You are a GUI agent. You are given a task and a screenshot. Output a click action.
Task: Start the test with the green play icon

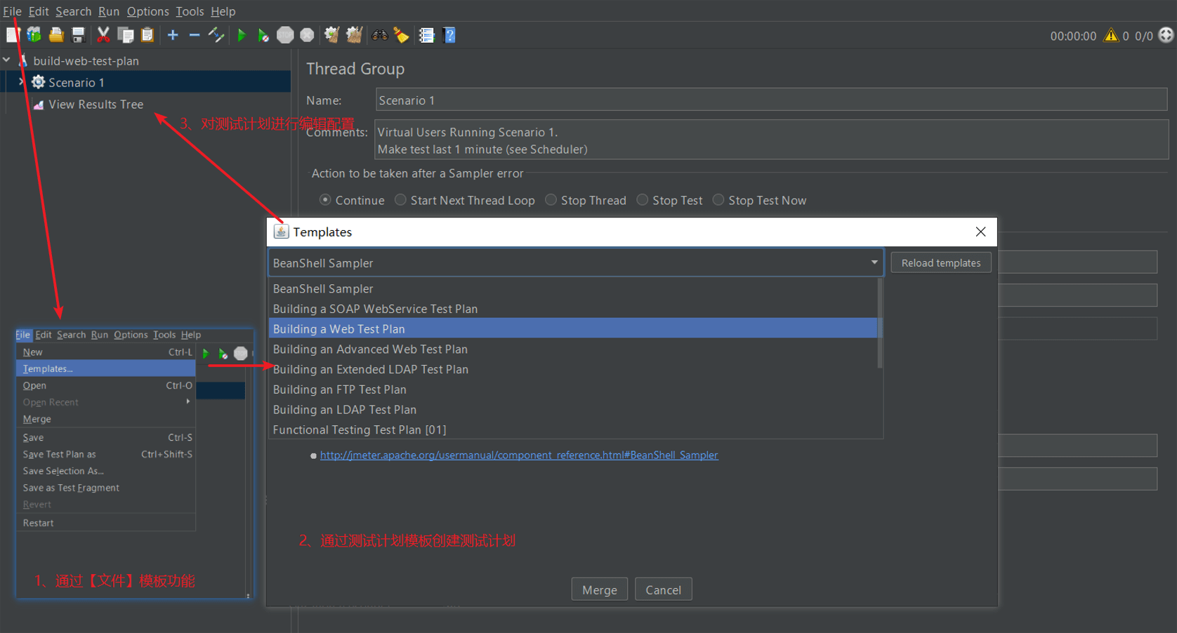tap(242, 34)
